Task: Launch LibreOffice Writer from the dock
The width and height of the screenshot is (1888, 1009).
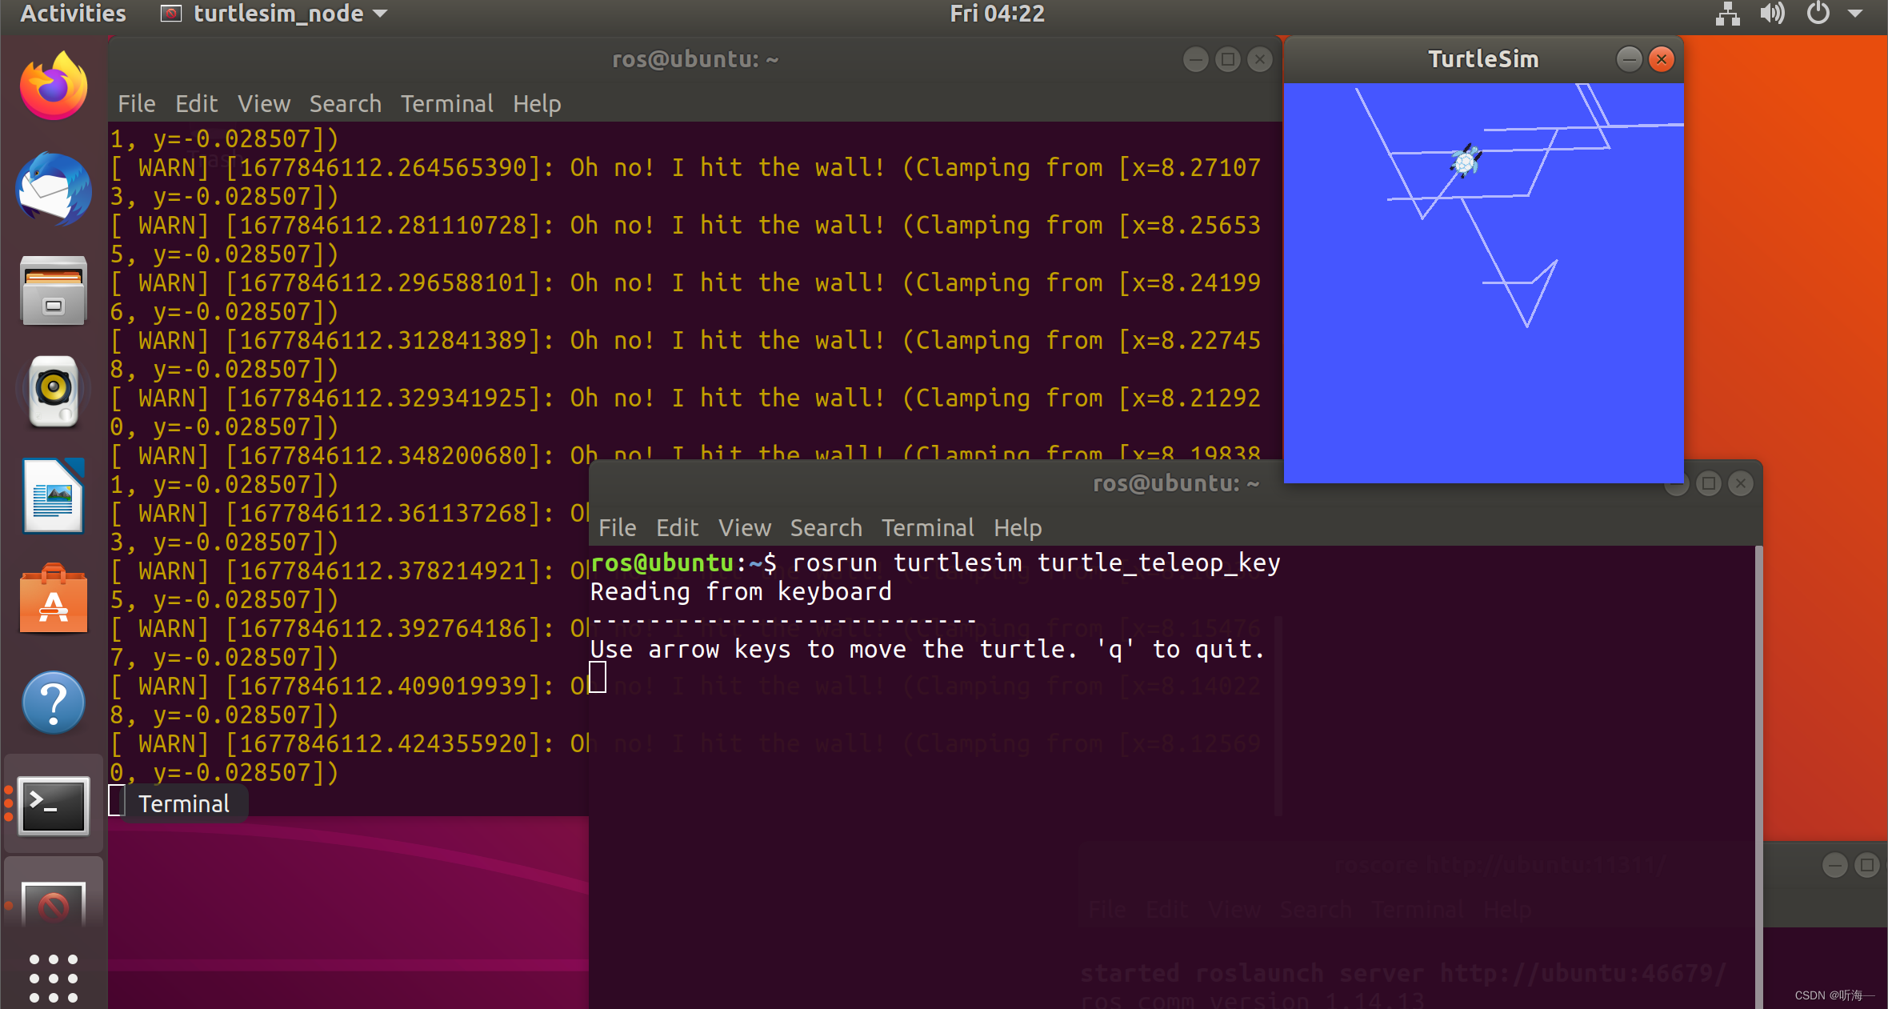Action: (54, 496)
